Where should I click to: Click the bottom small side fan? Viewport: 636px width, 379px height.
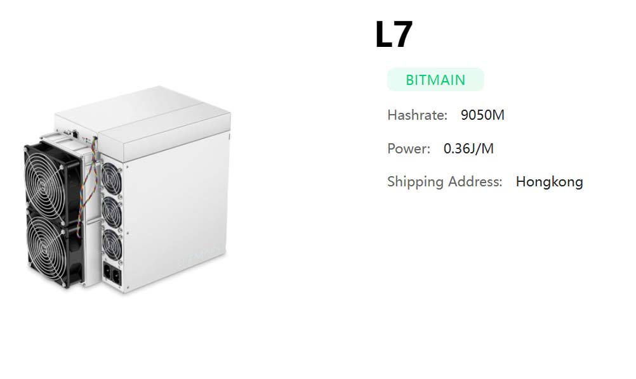click(x=112, y=245)
